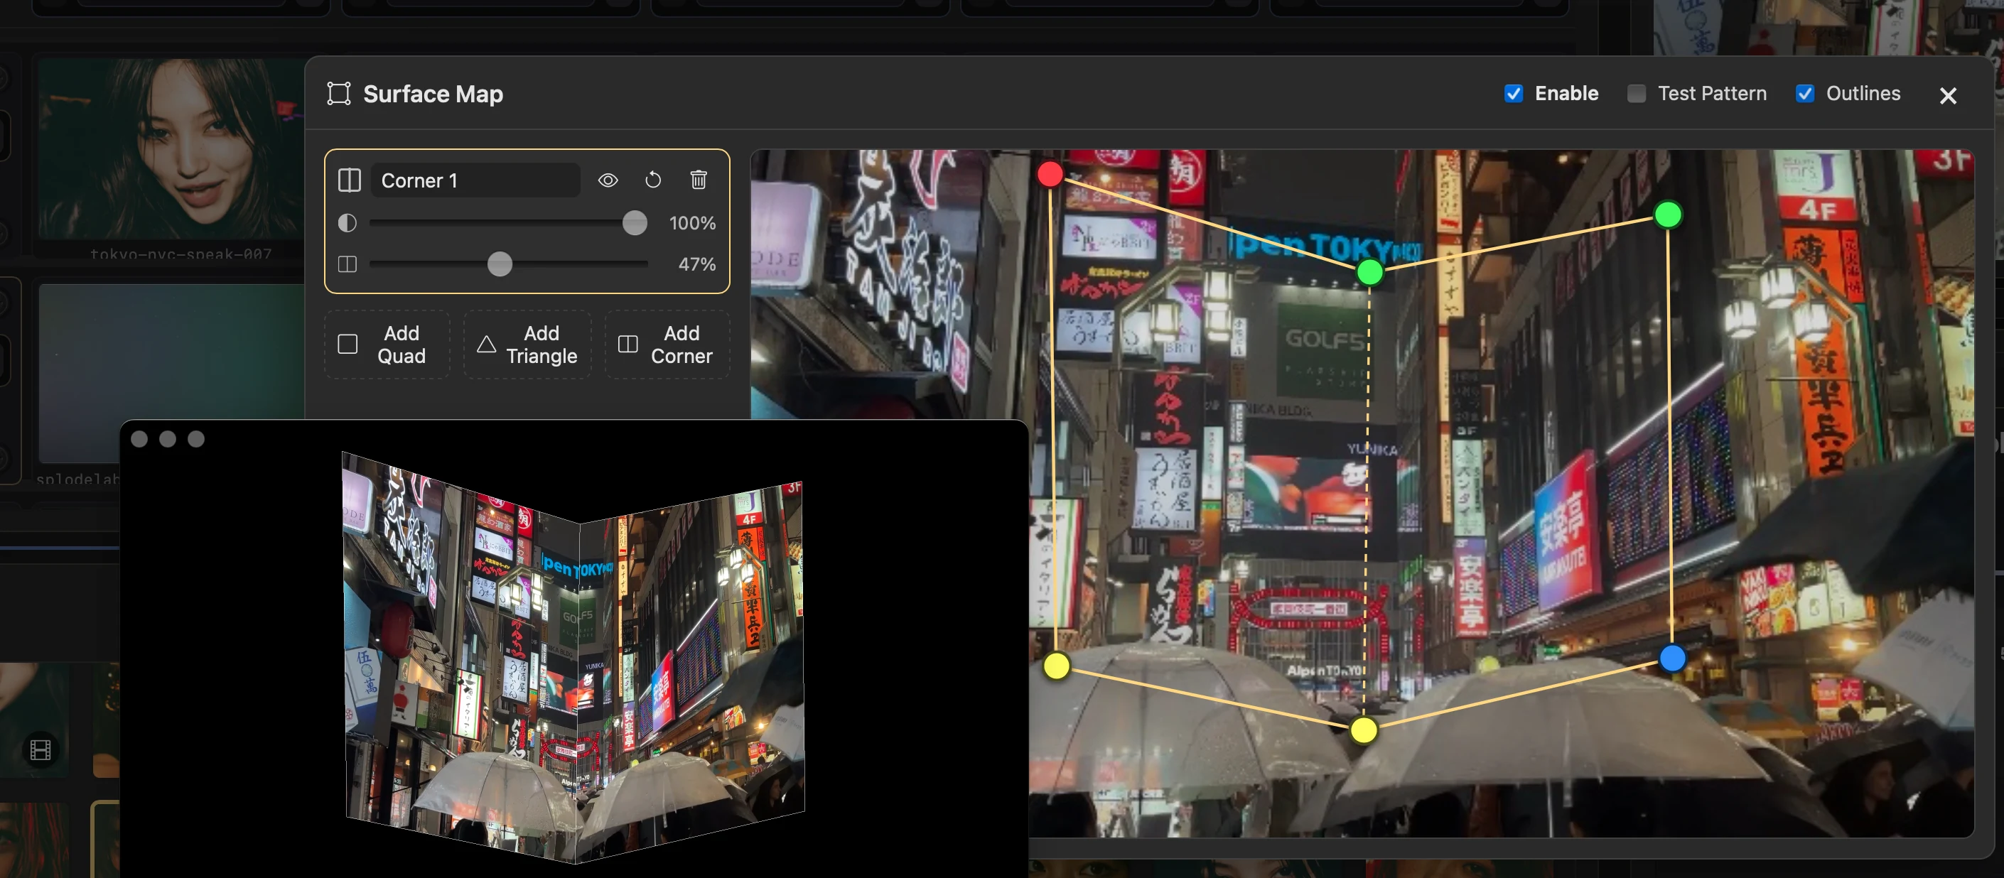Click the Surface Map title icon

pyautogui.click(x=338, y=94)
